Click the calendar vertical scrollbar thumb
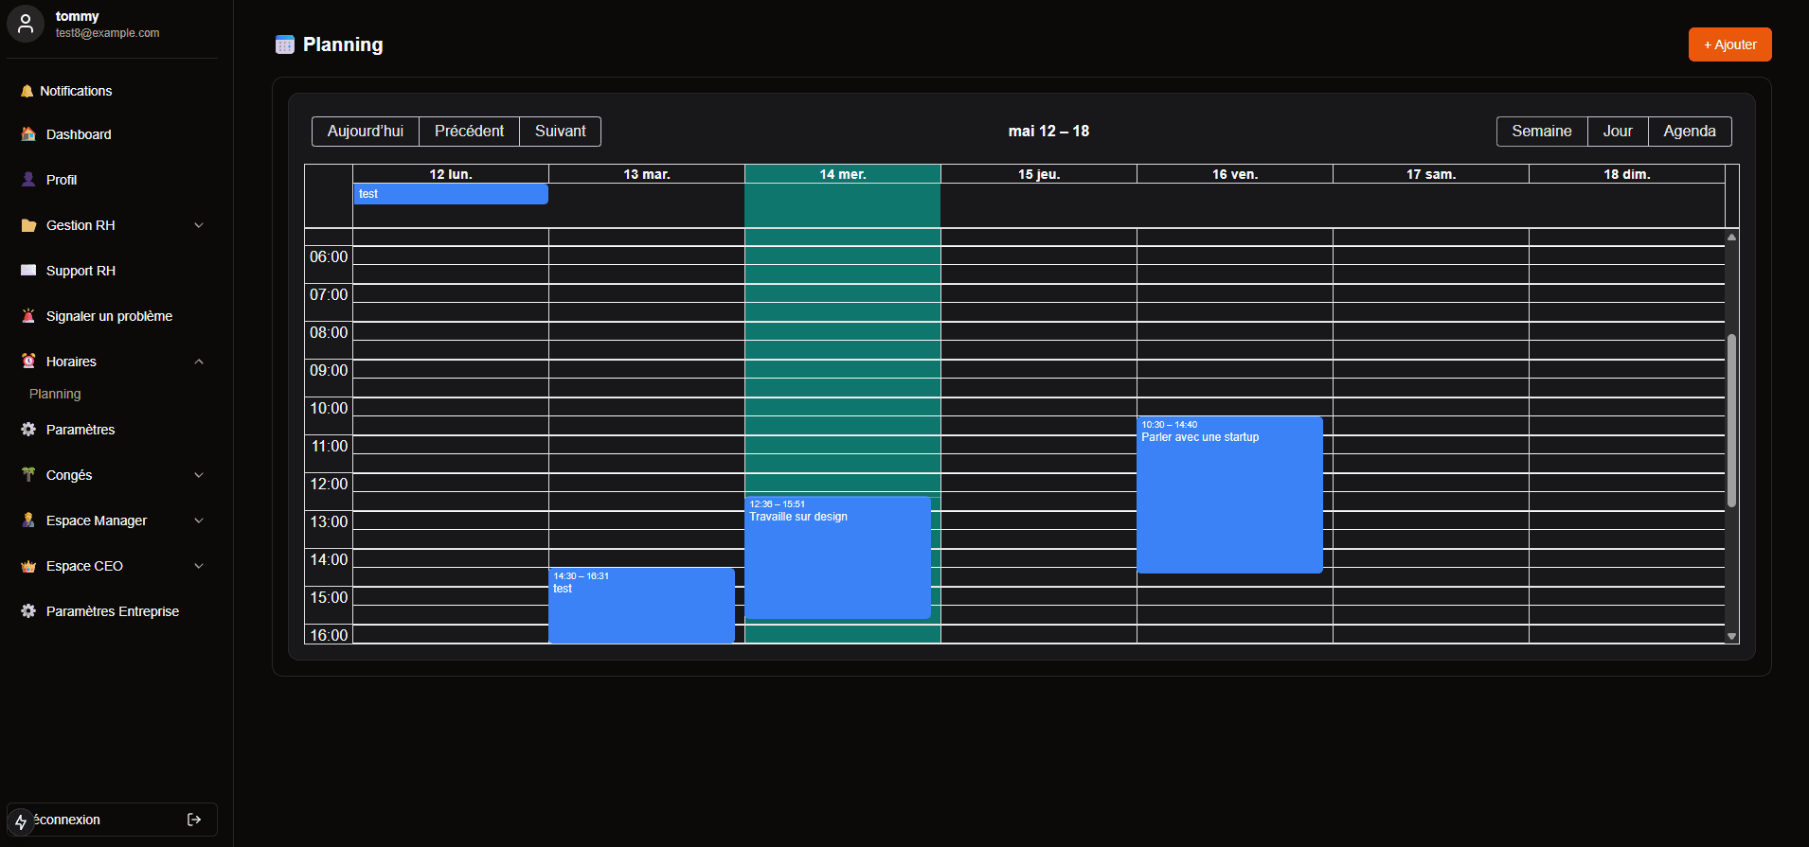Image resolution: width=1809 pixels, height=847 pixels. (1731, 421)
